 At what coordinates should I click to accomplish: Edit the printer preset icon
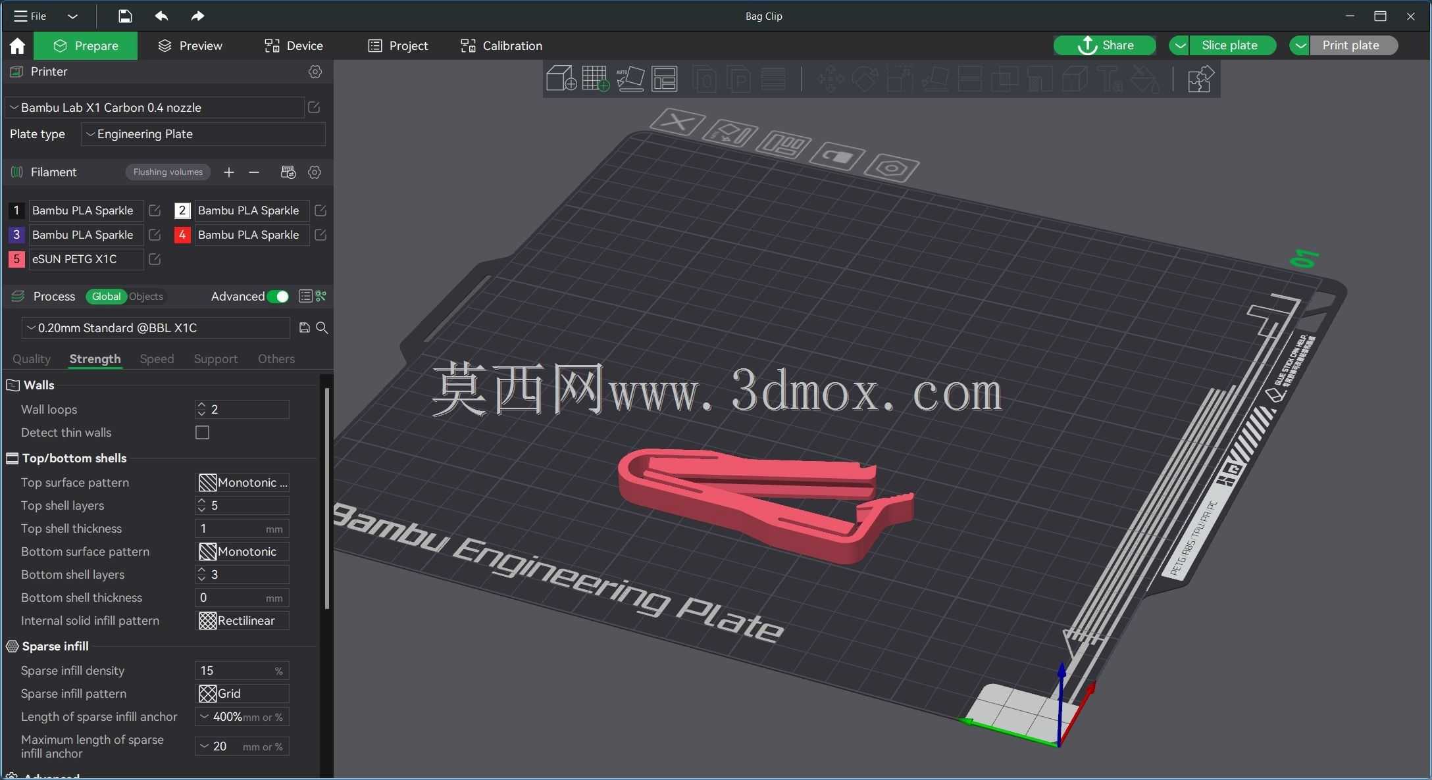pyautogui.click(x=314, y=107)
